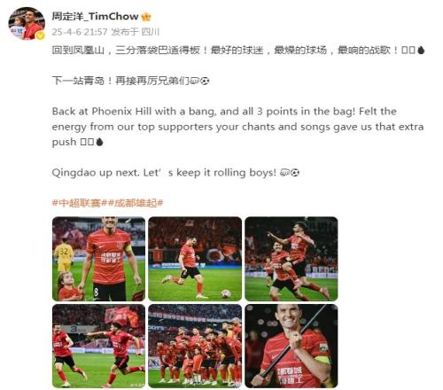Open photo of player kicking the ball
The height and width of the screenshot is (390, 443).
pyautogui.click(x=195, y=259)
